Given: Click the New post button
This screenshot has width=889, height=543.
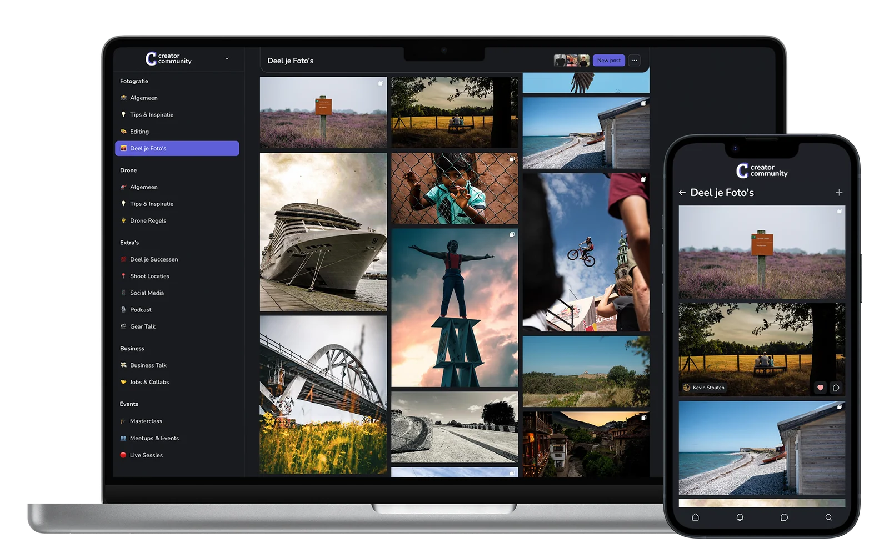Looking at the screenshot, I should tap(609, 61).
